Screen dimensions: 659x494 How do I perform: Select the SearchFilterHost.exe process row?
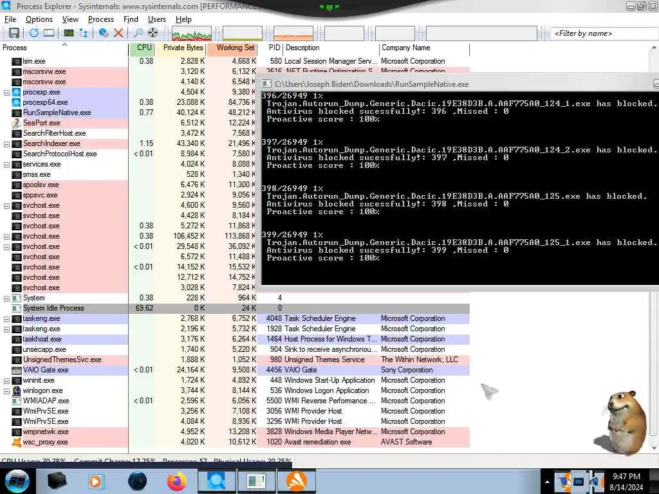(128, 133)
